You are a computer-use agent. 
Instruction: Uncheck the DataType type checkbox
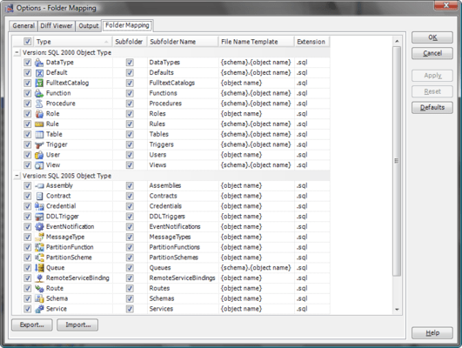[x=27, y=63]
